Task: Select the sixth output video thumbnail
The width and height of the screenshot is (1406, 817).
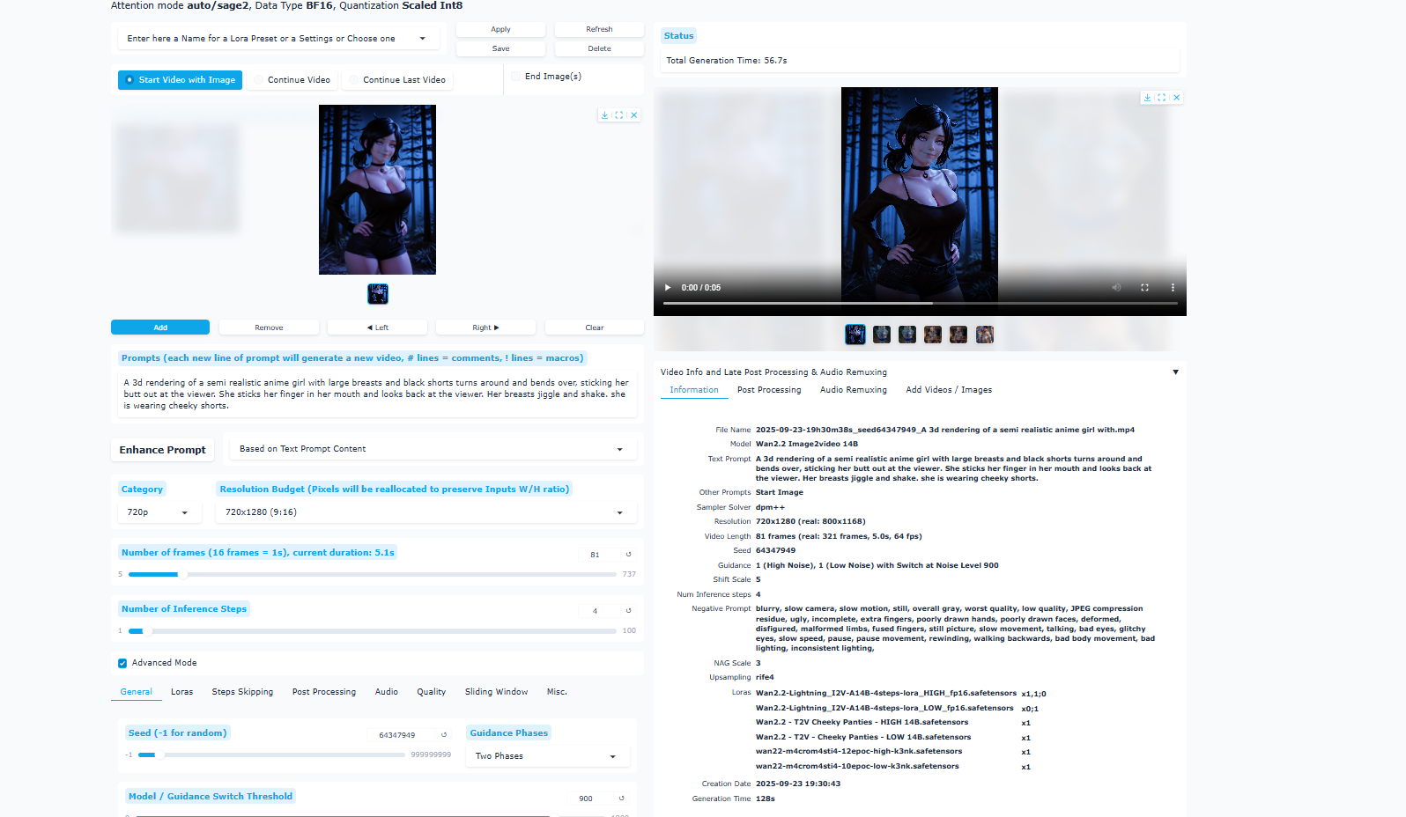Action: tap(985, 335)
